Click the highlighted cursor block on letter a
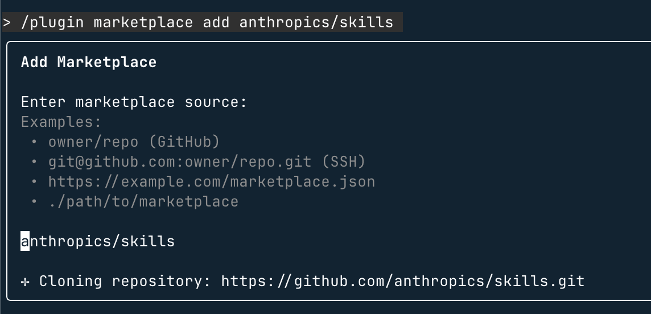Image resolution: width=651 pixels, height=314 pixels. [26, 241]
